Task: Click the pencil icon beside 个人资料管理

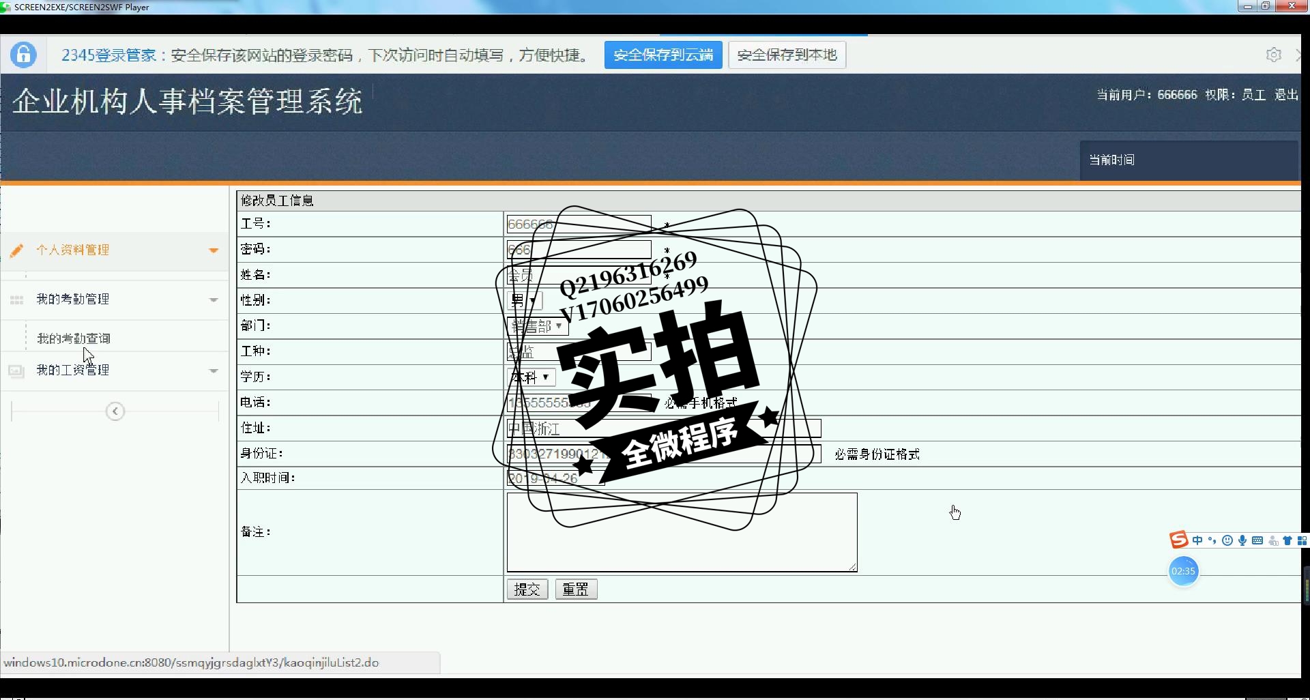Action: 16,250
